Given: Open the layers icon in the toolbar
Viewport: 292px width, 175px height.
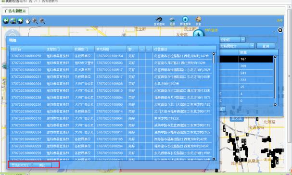Looking at the screenshot, I should point(172,21).
